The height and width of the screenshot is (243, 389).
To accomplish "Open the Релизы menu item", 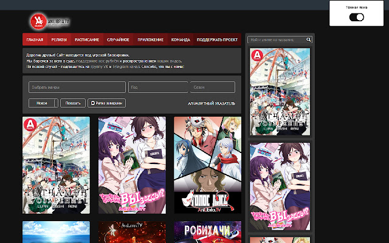I will (x=59, y=39).
